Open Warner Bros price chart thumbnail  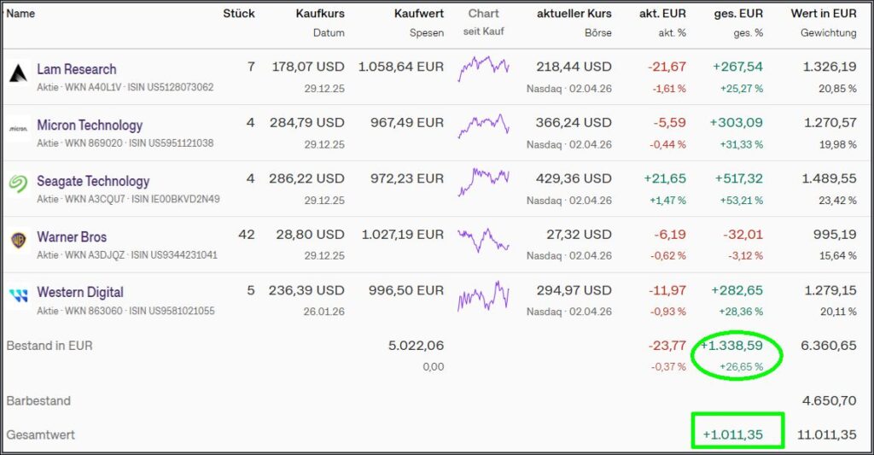[483, 237]
